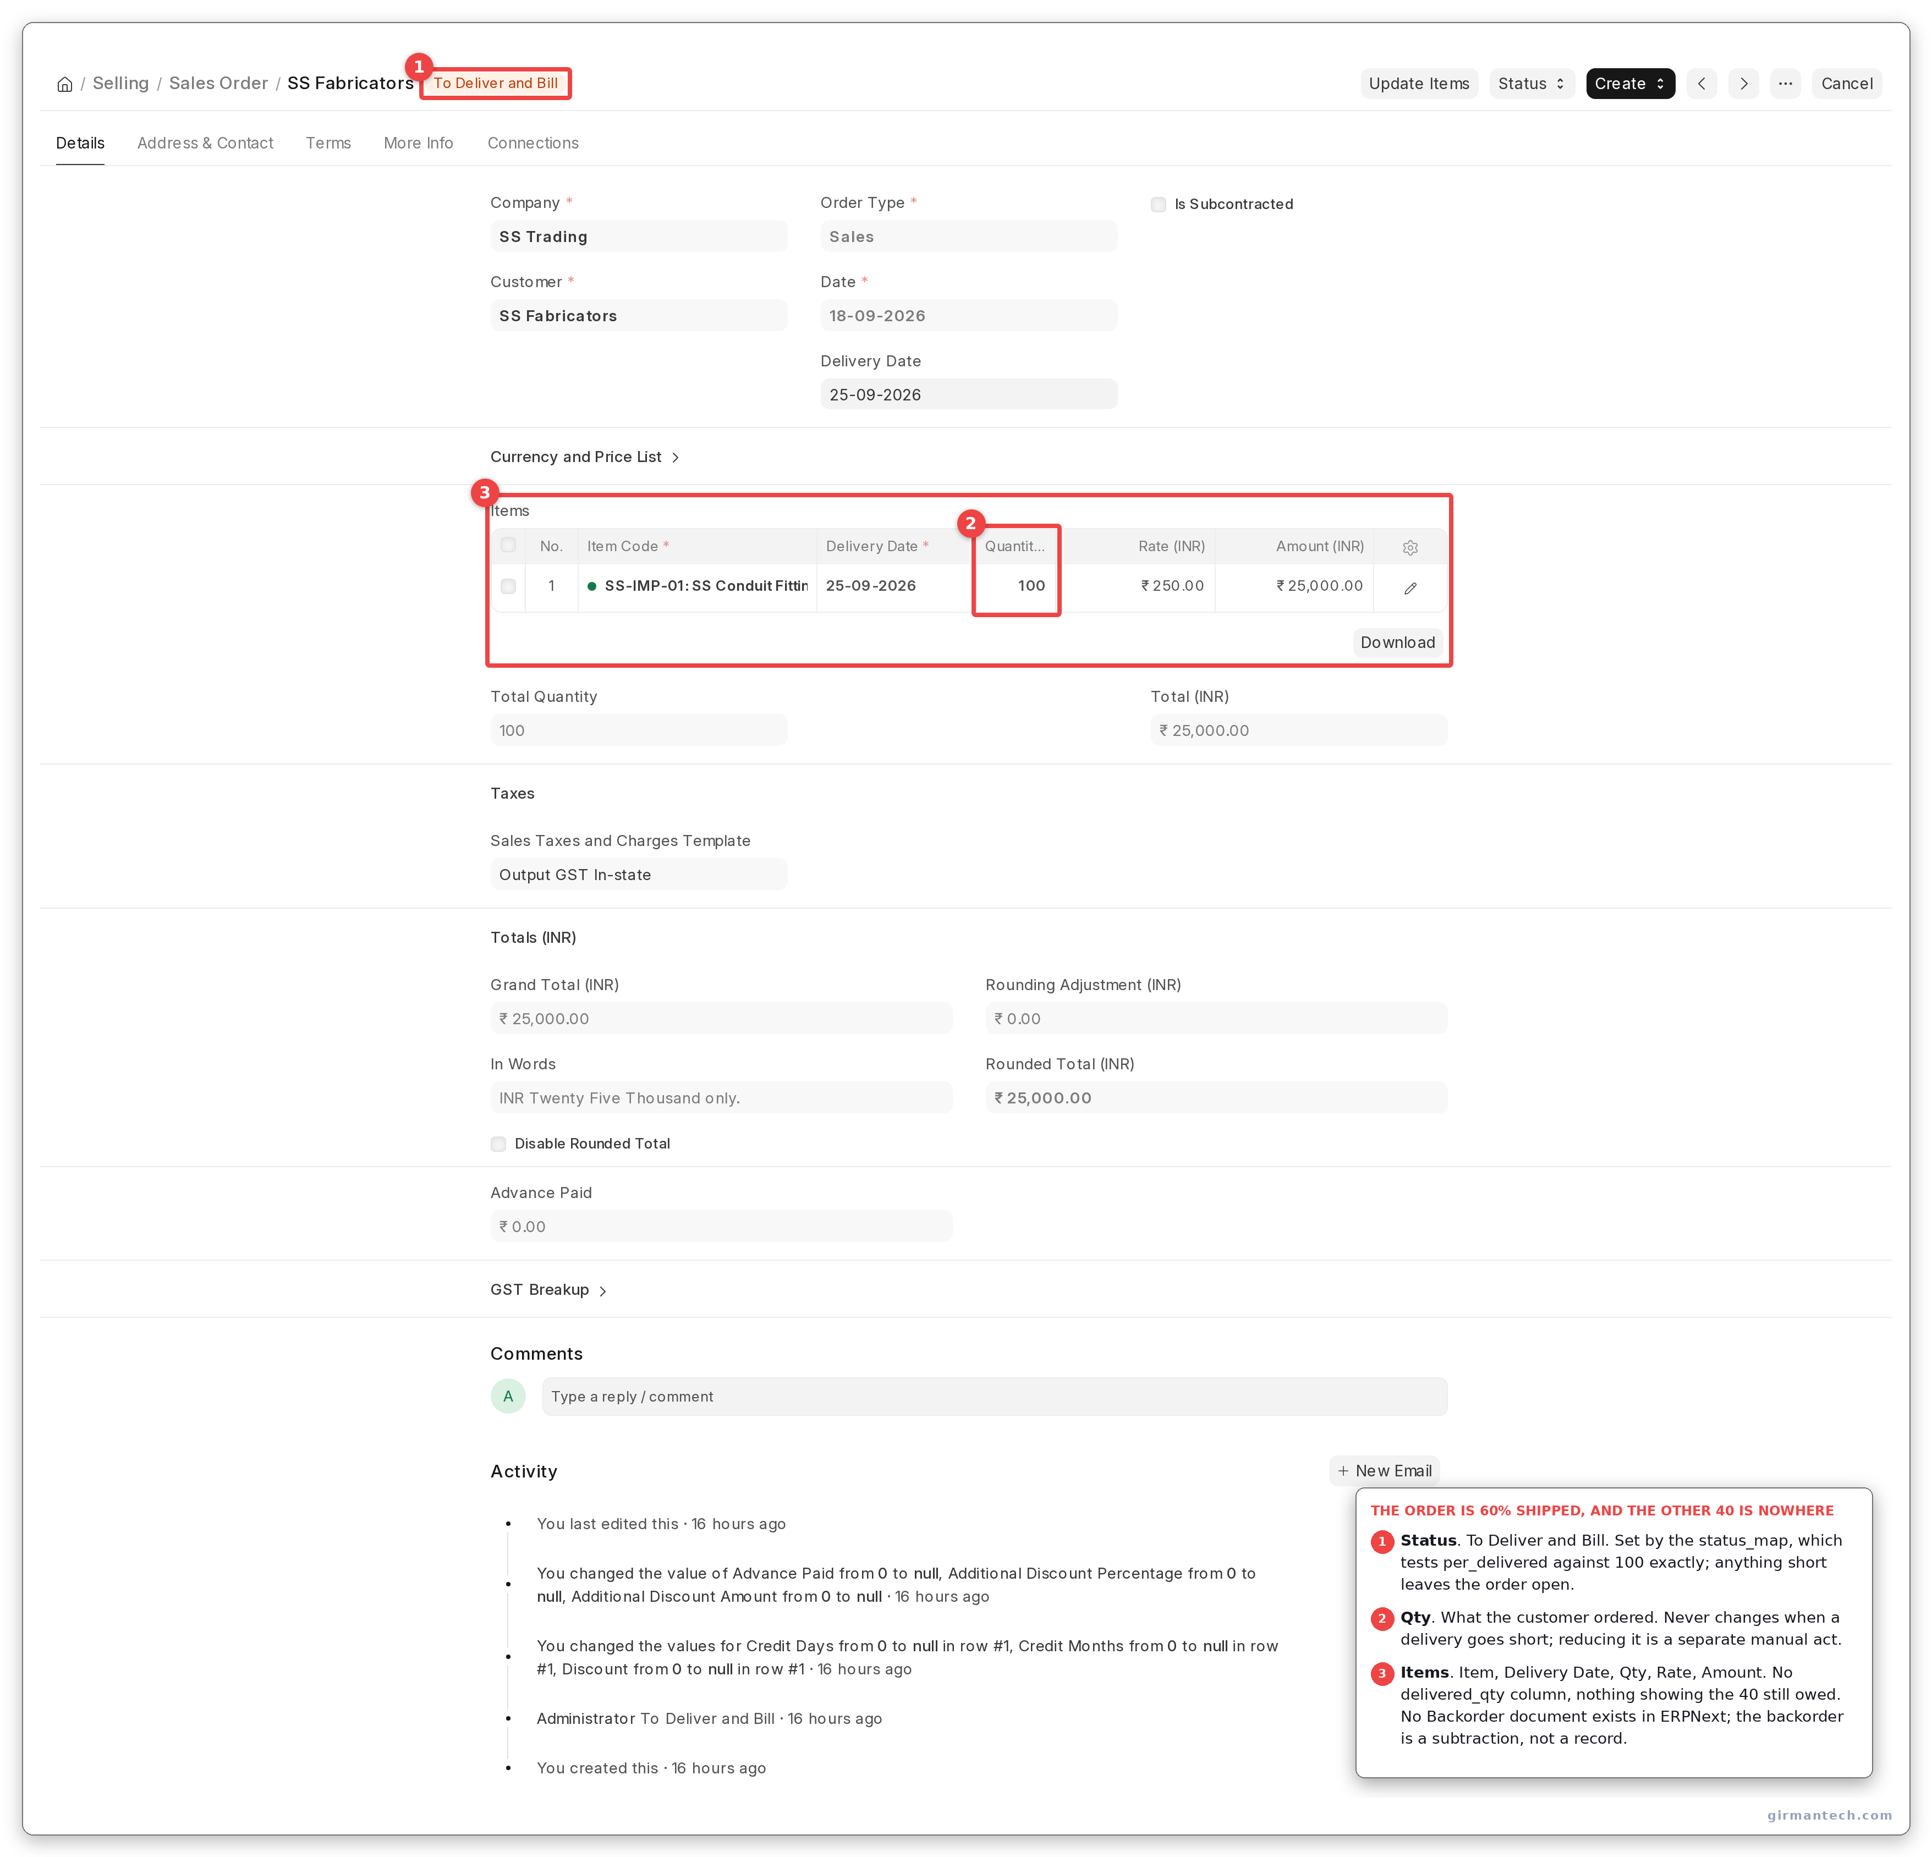This screenshot has width=1932, height=1857.
Task: Open the Address & Contact tab
Action: (205, 143)
